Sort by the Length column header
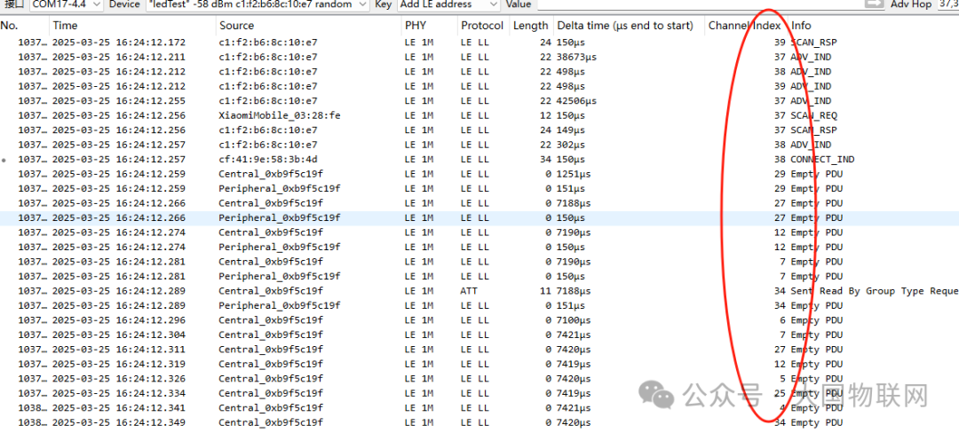This screenshot has height=433, width=959. click(531, 26)
